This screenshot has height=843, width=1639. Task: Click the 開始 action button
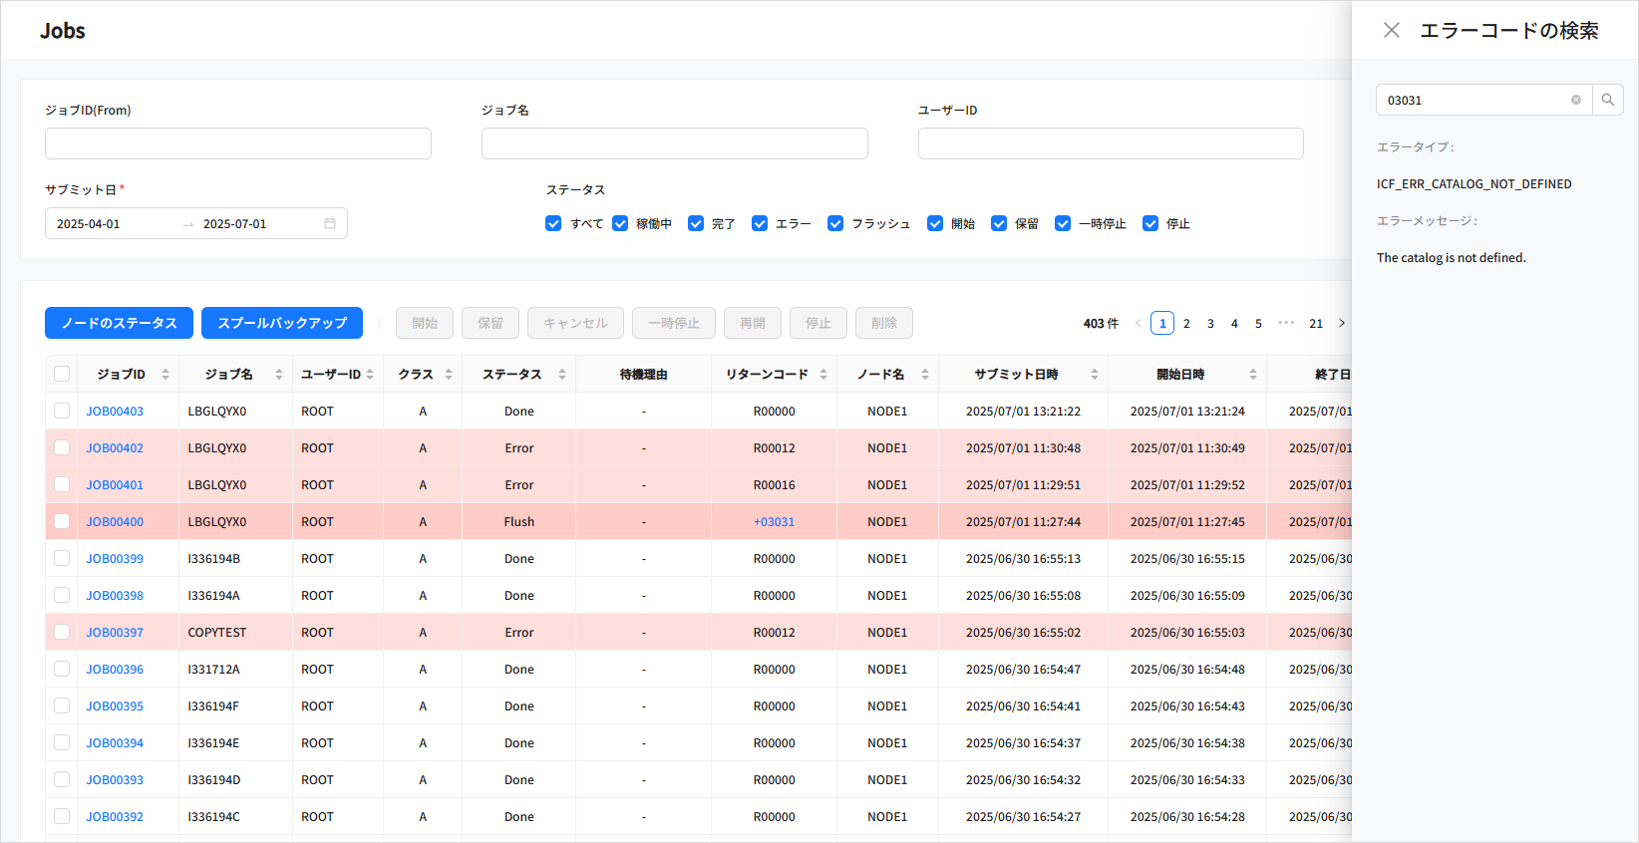tap(425, 323)
